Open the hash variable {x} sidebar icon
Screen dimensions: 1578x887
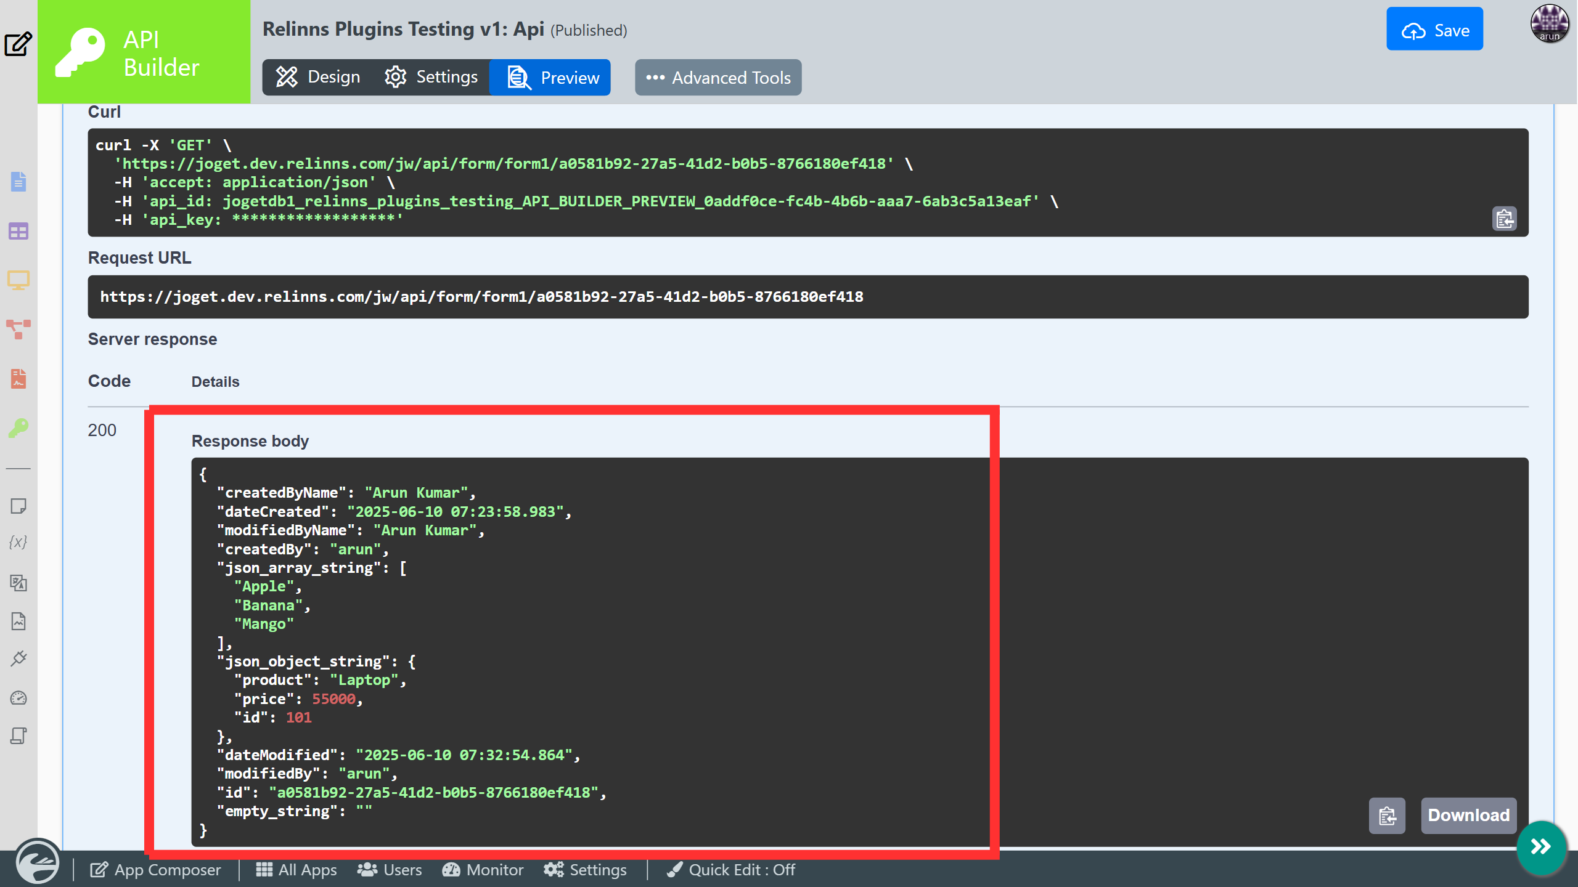[x=18, y=542]
